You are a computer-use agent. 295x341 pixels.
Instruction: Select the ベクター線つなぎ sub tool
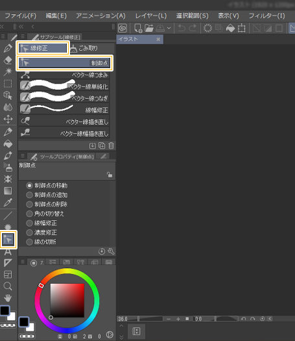coord(64,97)
